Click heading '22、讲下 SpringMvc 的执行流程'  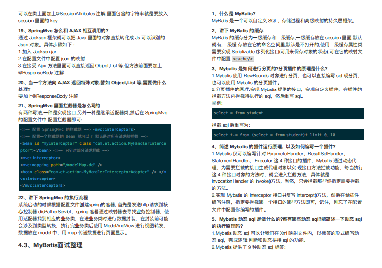click(53, 198)
